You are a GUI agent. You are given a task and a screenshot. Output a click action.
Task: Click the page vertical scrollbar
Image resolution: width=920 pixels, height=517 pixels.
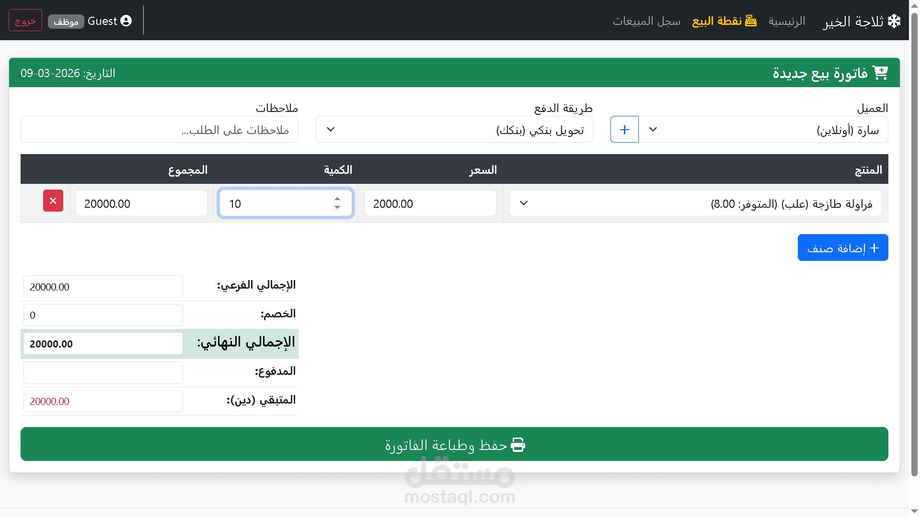click(914, 239)
